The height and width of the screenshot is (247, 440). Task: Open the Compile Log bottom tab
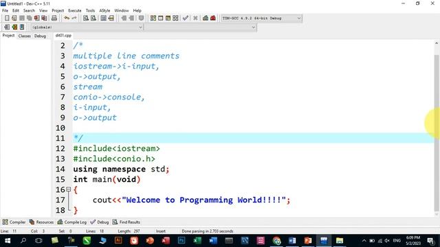click(71, 222)
